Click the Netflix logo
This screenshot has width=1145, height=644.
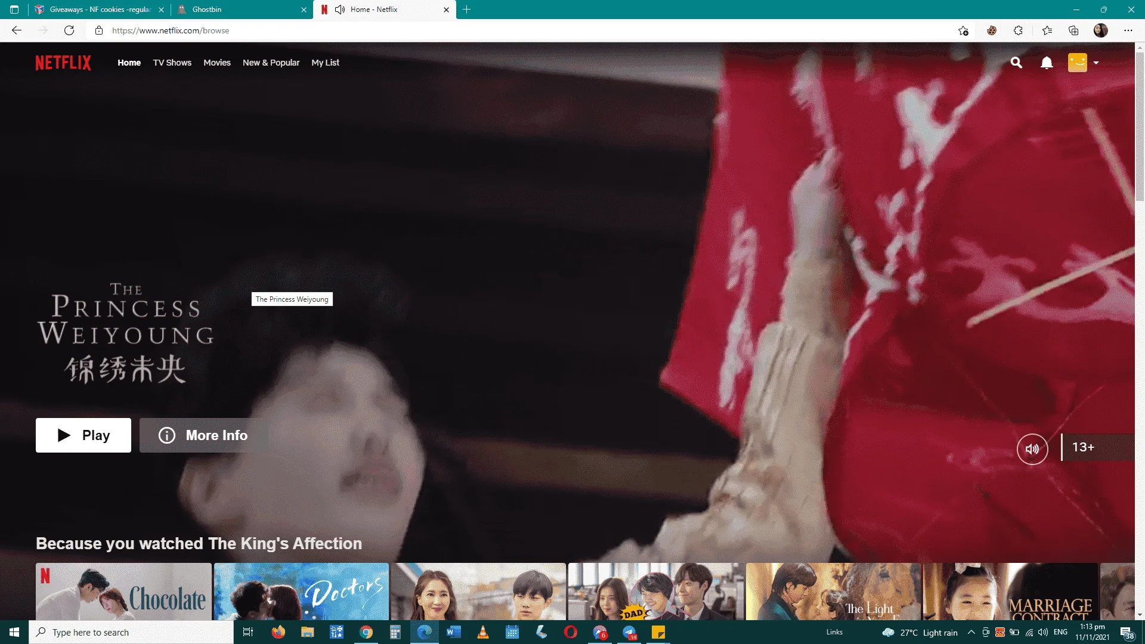click(x=63, y=63)
